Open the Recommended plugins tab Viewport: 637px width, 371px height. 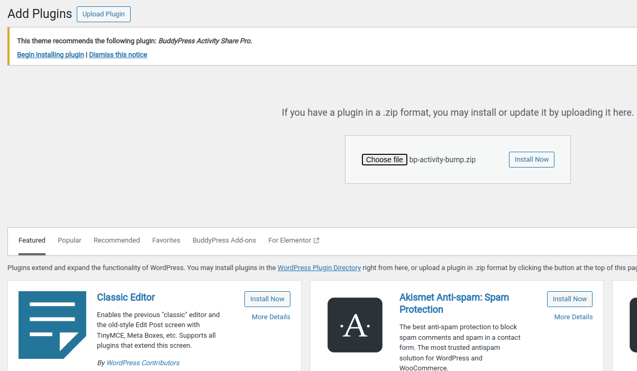pyautogui.click(x=116, y=240)
